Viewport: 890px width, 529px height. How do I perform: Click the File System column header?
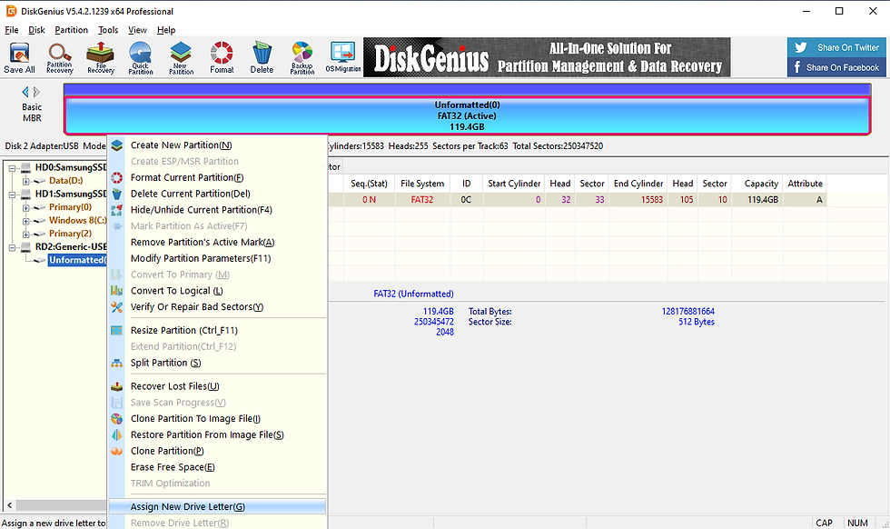pos(422,184)
